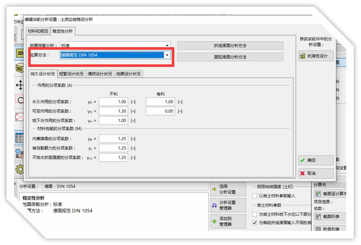The width and height of the screenshot is (361, 245).
Task: Click the 内摩擦角的分项系数 input field
Action: [113, 139]
